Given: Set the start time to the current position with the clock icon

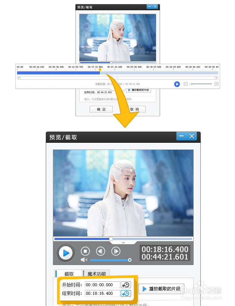Looking at the screenshot, I should point(126,285).
